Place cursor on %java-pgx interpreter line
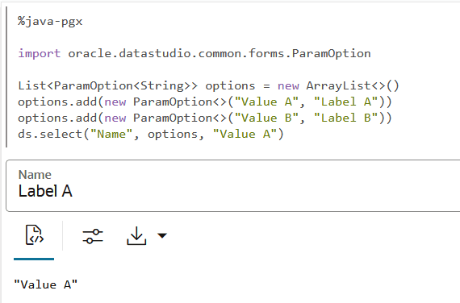The height and width of the screenshot is (303, 460). (50, 22)
